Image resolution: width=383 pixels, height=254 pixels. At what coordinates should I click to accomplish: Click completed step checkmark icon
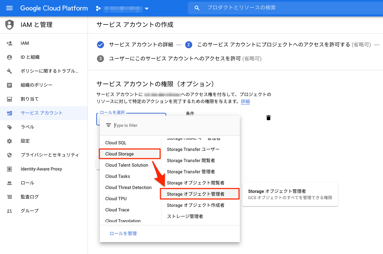click(x=100, y=45)
